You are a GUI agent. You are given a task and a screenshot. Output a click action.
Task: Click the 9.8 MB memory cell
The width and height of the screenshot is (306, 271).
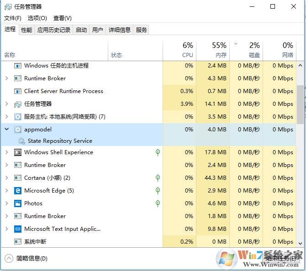coord(213,229)
